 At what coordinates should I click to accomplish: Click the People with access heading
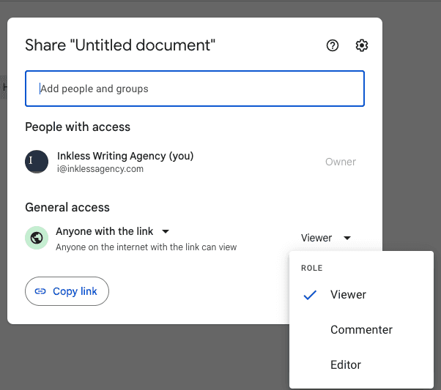[x=78, y=127]
